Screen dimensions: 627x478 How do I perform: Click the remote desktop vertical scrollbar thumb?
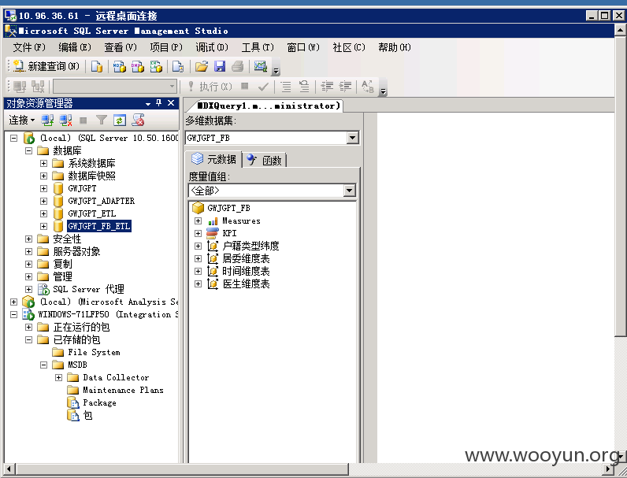pos(620,187)
